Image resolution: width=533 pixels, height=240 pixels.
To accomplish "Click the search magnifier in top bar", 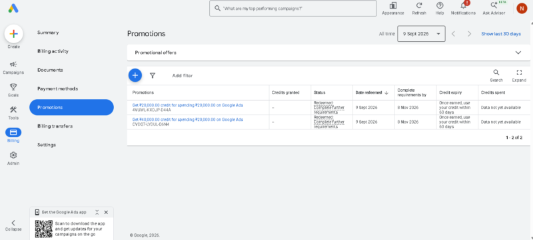I will point(218,9).
